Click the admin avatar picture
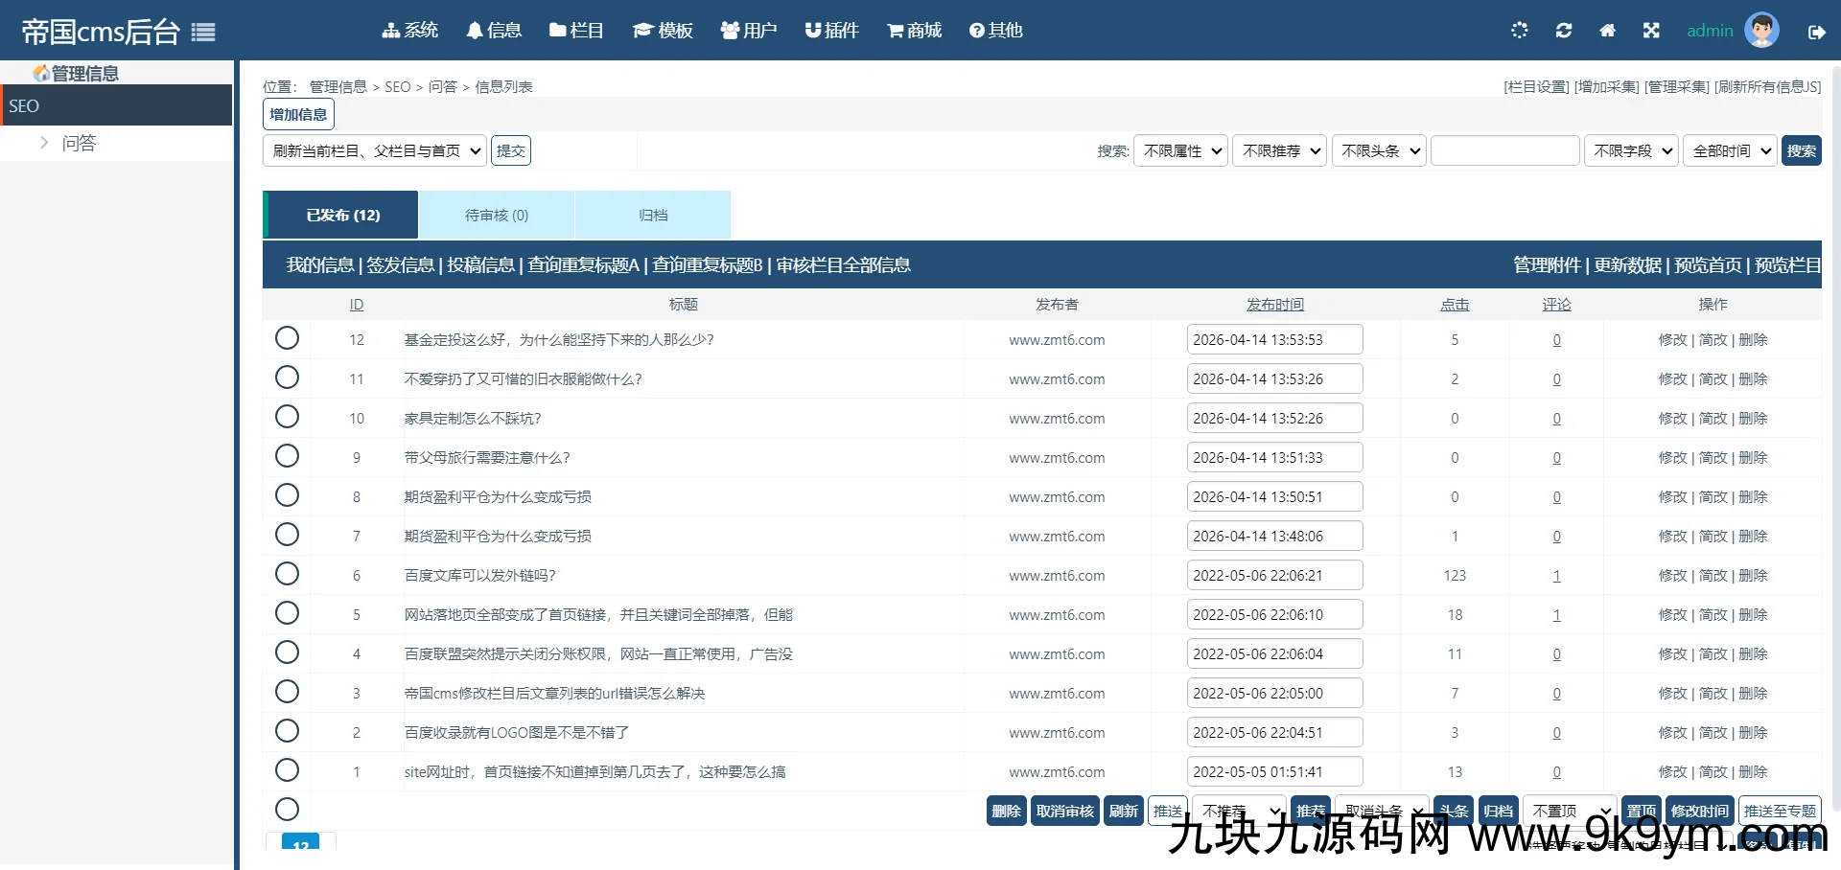The height and width of the screenshot is (870, 1841). (x=1761, y=31)
